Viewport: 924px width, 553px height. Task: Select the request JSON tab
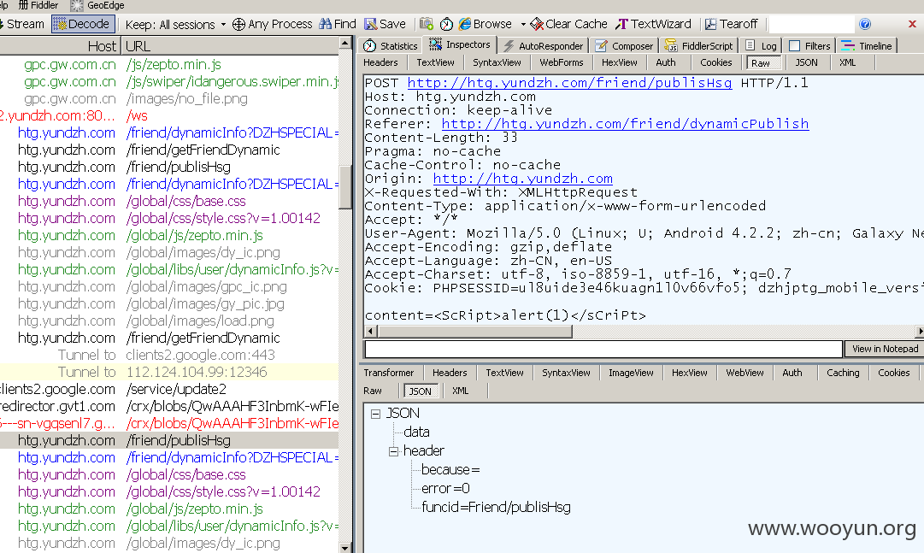coord(806,62)
